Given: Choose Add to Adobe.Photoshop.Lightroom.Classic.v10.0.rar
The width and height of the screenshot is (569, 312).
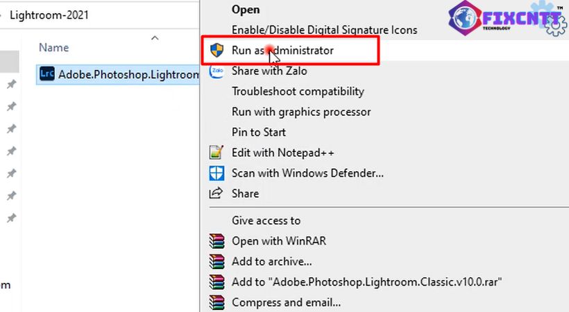Looking at the screenshot, I should [x=366, y=282].
